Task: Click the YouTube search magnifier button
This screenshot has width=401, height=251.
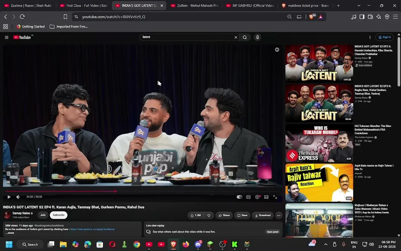Action: coord(245,37)
